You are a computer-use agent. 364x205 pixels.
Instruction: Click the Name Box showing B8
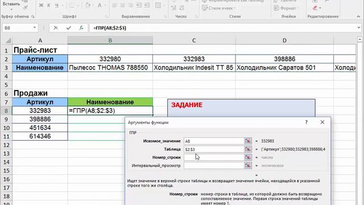(x=17, y=28)
